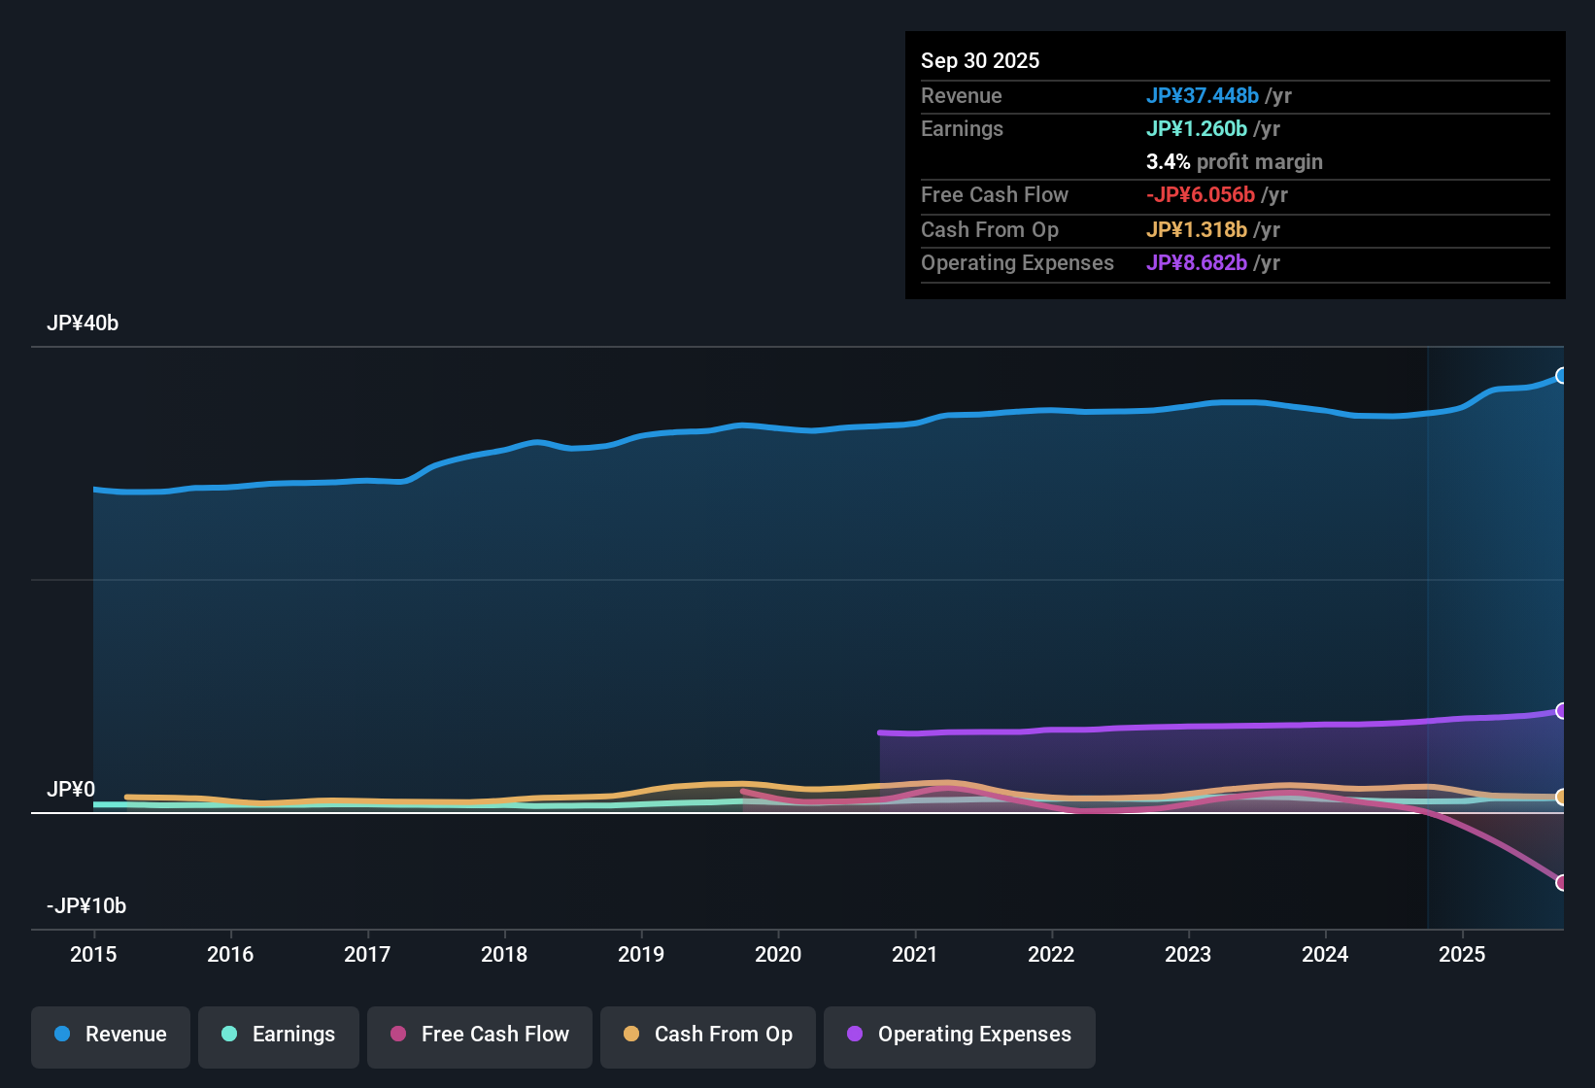This screenshot has height=1088, width=1595.
Task: Click the JP¥37.448b revenue value in tooltip
Action: pyautogui.click(x=1203, y=96)
